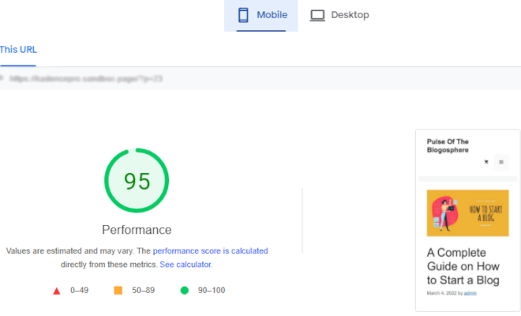Click the 95 performance score gauge
This screenshot has height=316, width=521.
click(x=137, y=180)
